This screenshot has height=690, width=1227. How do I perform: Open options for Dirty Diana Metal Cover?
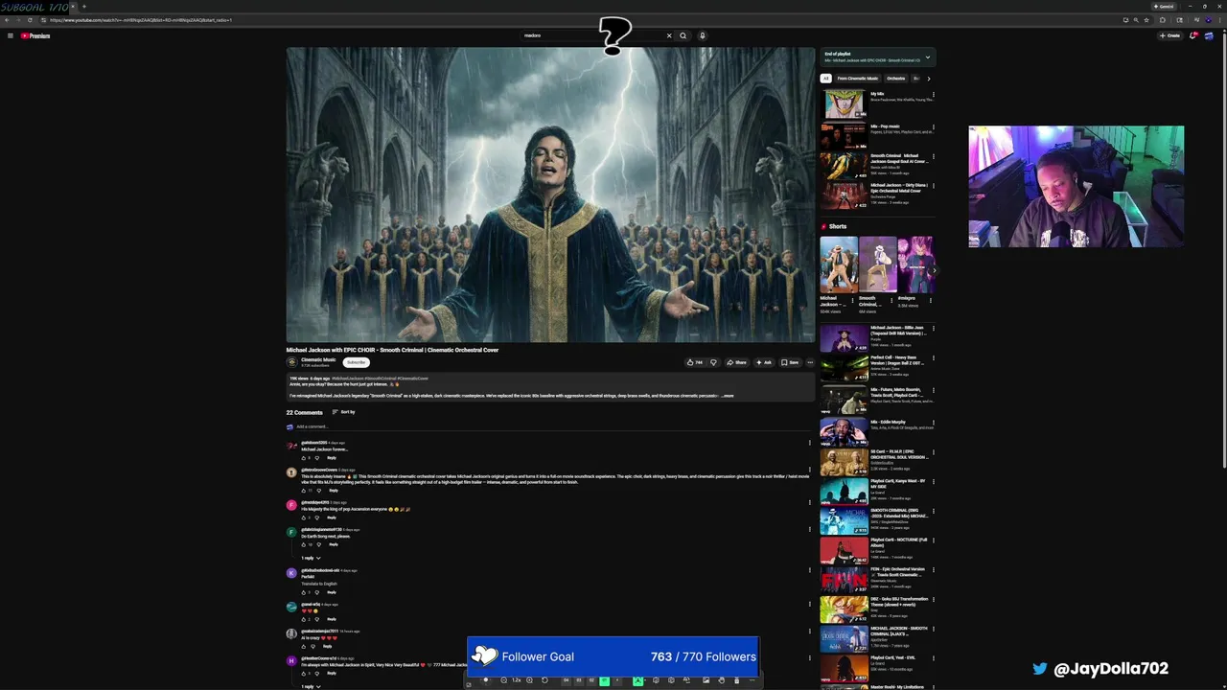click(x=933, y=186)
